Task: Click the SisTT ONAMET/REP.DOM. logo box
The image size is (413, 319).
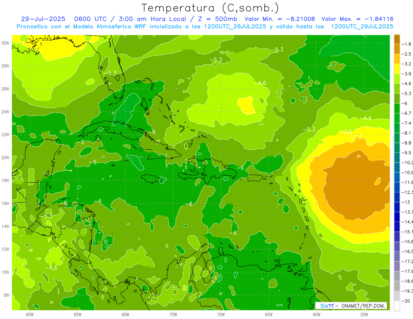Action: pyautogui.click(x=351, y=306)
